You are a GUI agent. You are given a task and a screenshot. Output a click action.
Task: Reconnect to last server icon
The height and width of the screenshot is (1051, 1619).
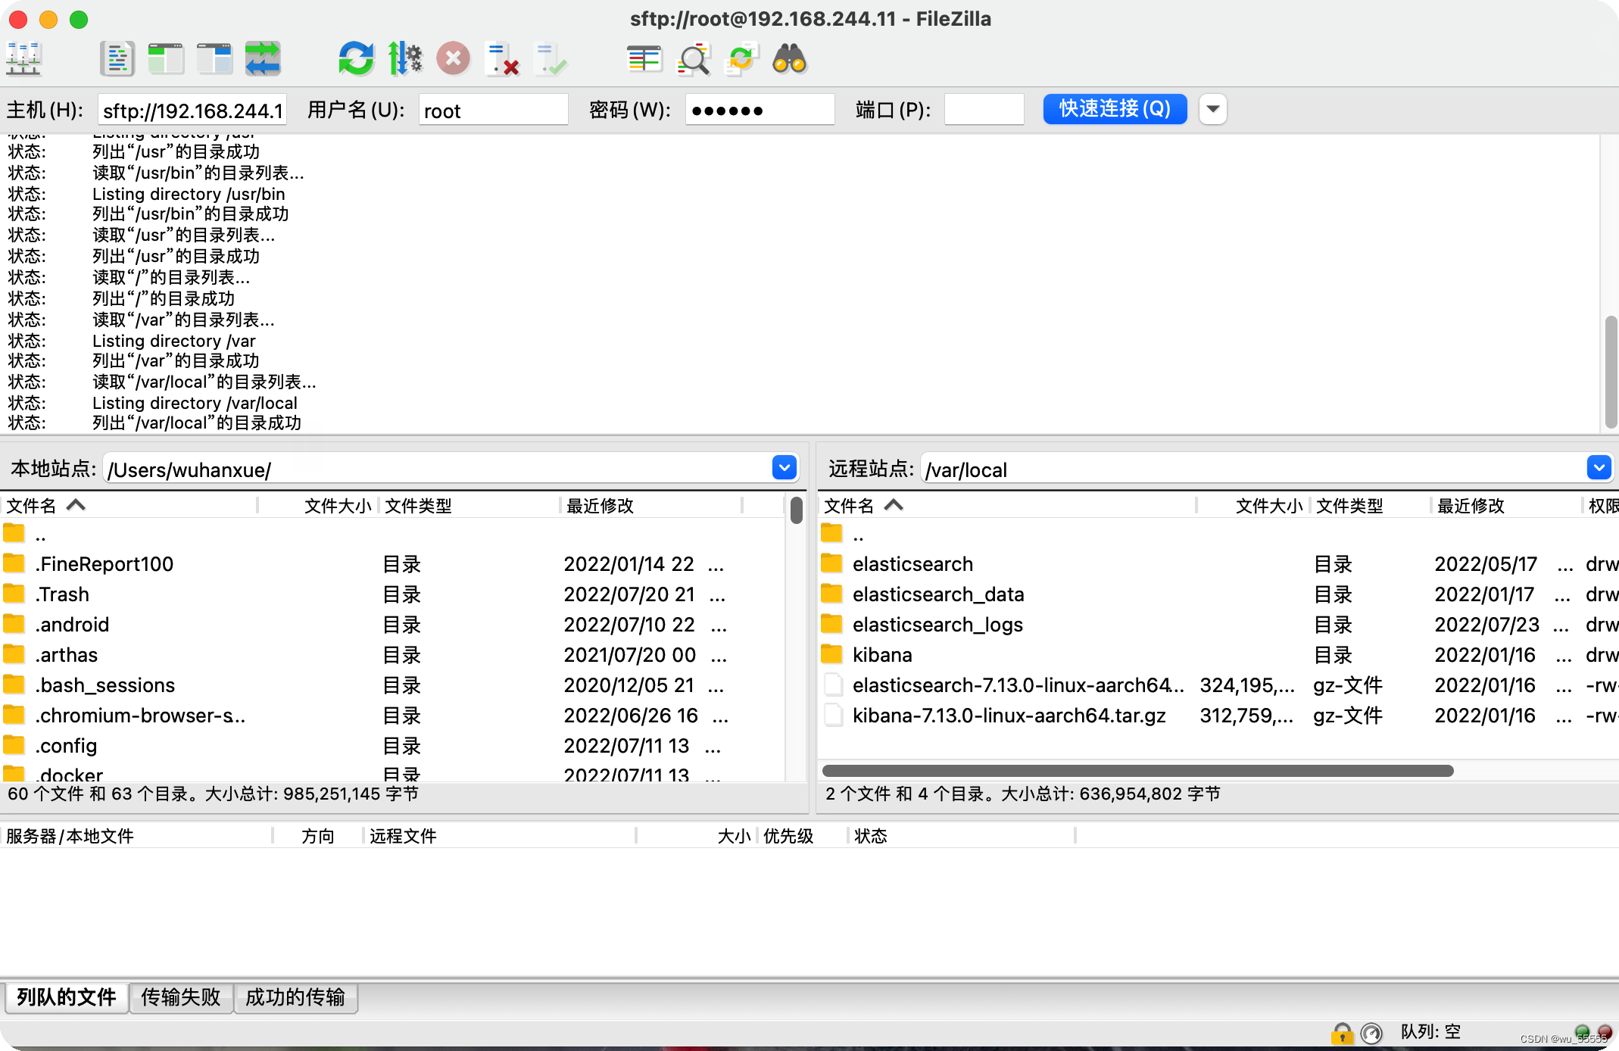[551, 59]
